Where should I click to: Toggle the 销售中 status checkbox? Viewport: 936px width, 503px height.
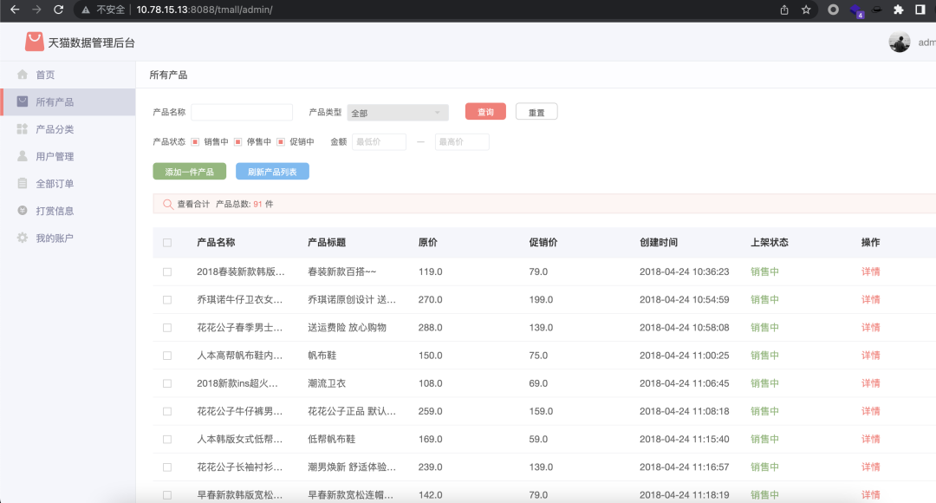(x=195, y=141)
